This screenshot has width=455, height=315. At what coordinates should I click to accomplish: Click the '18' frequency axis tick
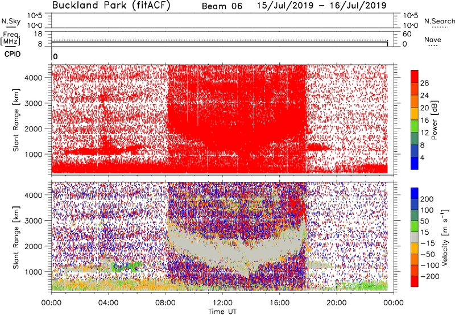[x=38, y=34]
